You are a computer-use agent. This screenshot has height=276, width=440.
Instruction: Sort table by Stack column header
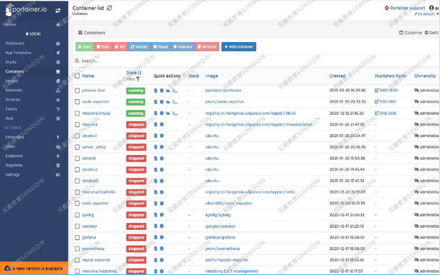point(194,75)
